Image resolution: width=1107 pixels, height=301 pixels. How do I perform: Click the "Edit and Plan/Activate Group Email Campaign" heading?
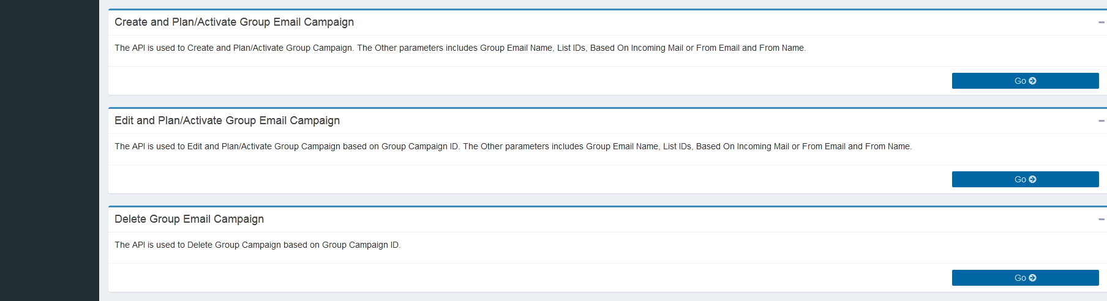click(227, 121)
